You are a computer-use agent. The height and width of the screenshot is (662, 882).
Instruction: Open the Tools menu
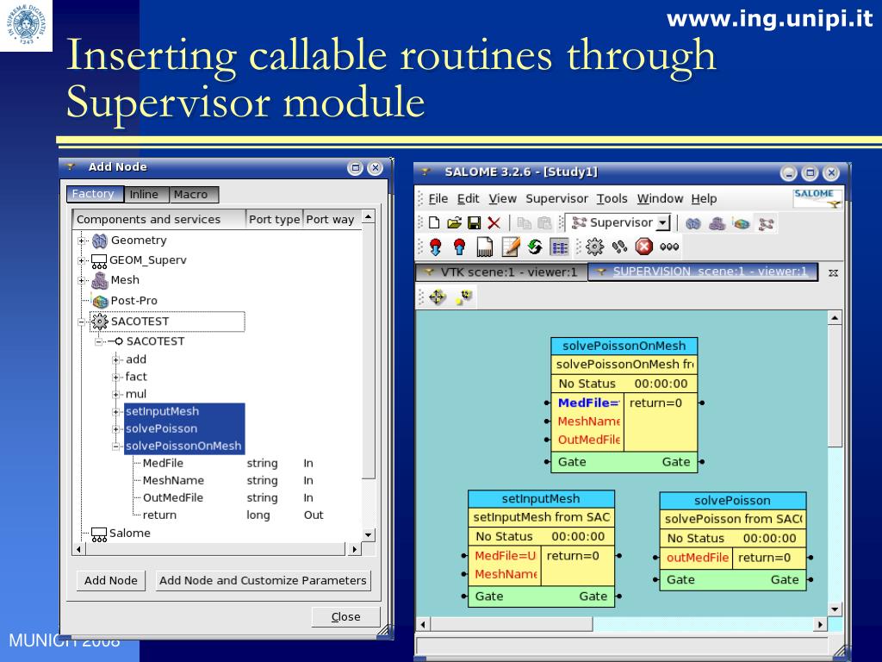click(612, 199)
